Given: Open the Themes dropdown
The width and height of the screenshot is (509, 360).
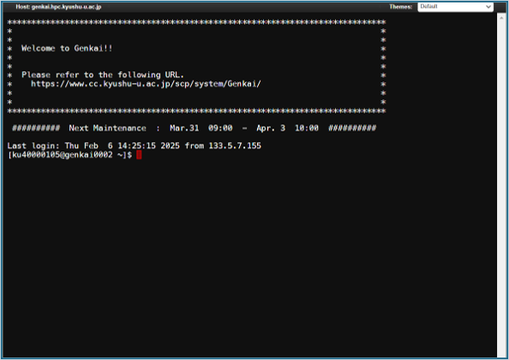Looking at the screenshot, I should [455, 7].
